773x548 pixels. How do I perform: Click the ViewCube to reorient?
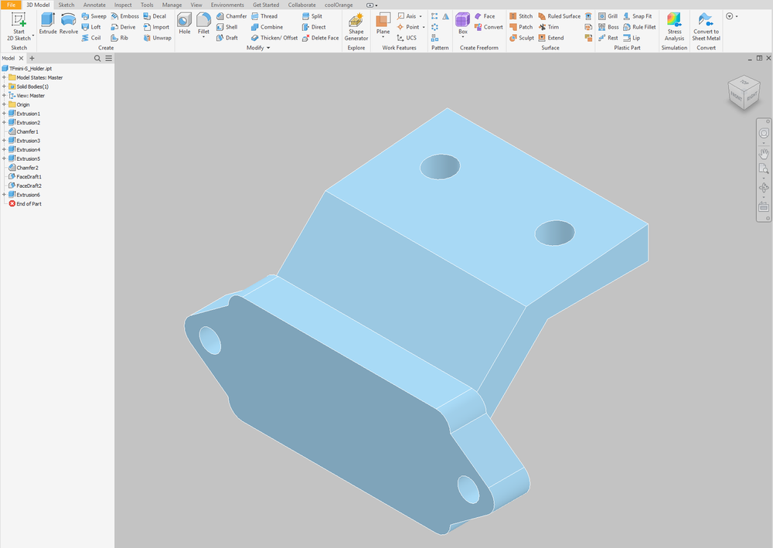coord(744,92)
